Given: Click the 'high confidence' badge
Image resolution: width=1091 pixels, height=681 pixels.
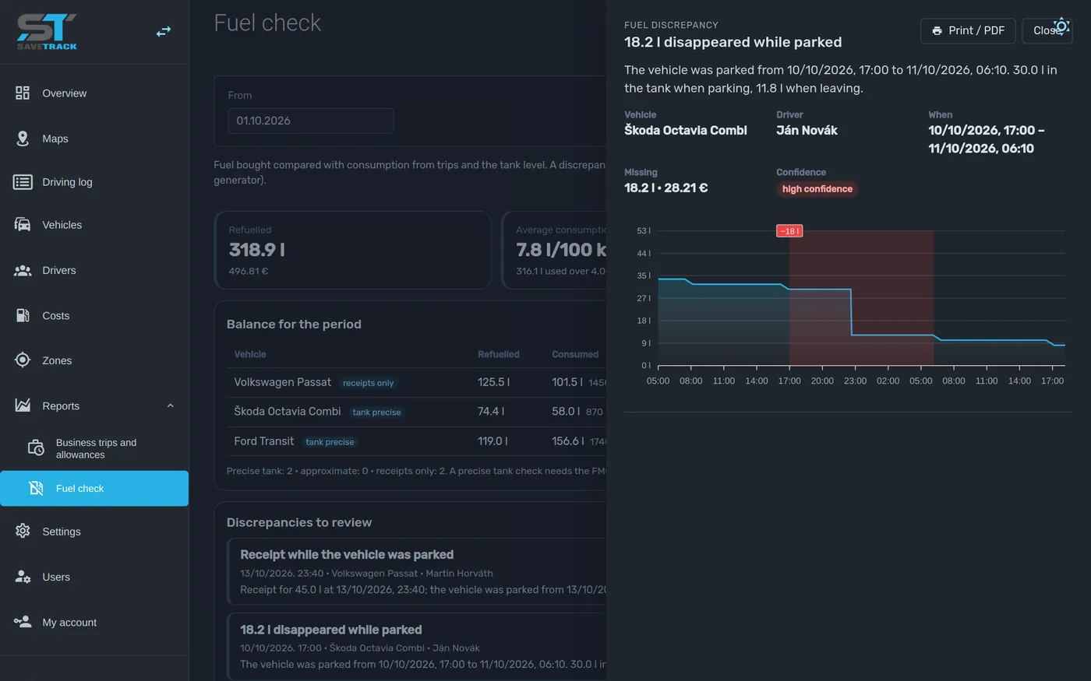Looking at the screenshot, I should (x=817, y=189).
